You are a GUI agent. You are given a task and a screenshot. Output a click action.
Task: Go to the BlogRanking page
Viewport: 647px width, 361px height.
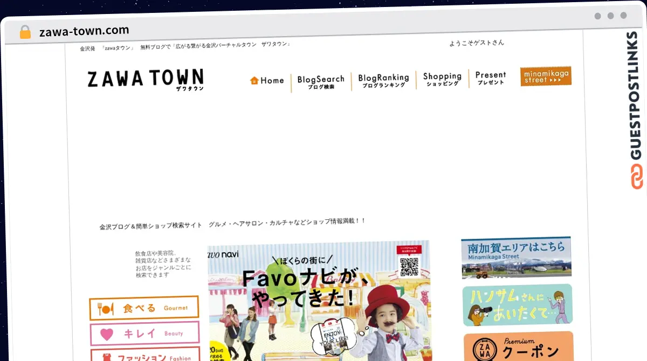tap(383, 81)
